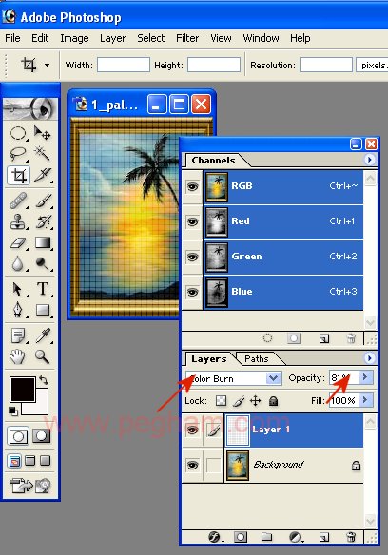Select the Magic Wand tool
This screenshot has width=388, height=555.
coord(42,154)
